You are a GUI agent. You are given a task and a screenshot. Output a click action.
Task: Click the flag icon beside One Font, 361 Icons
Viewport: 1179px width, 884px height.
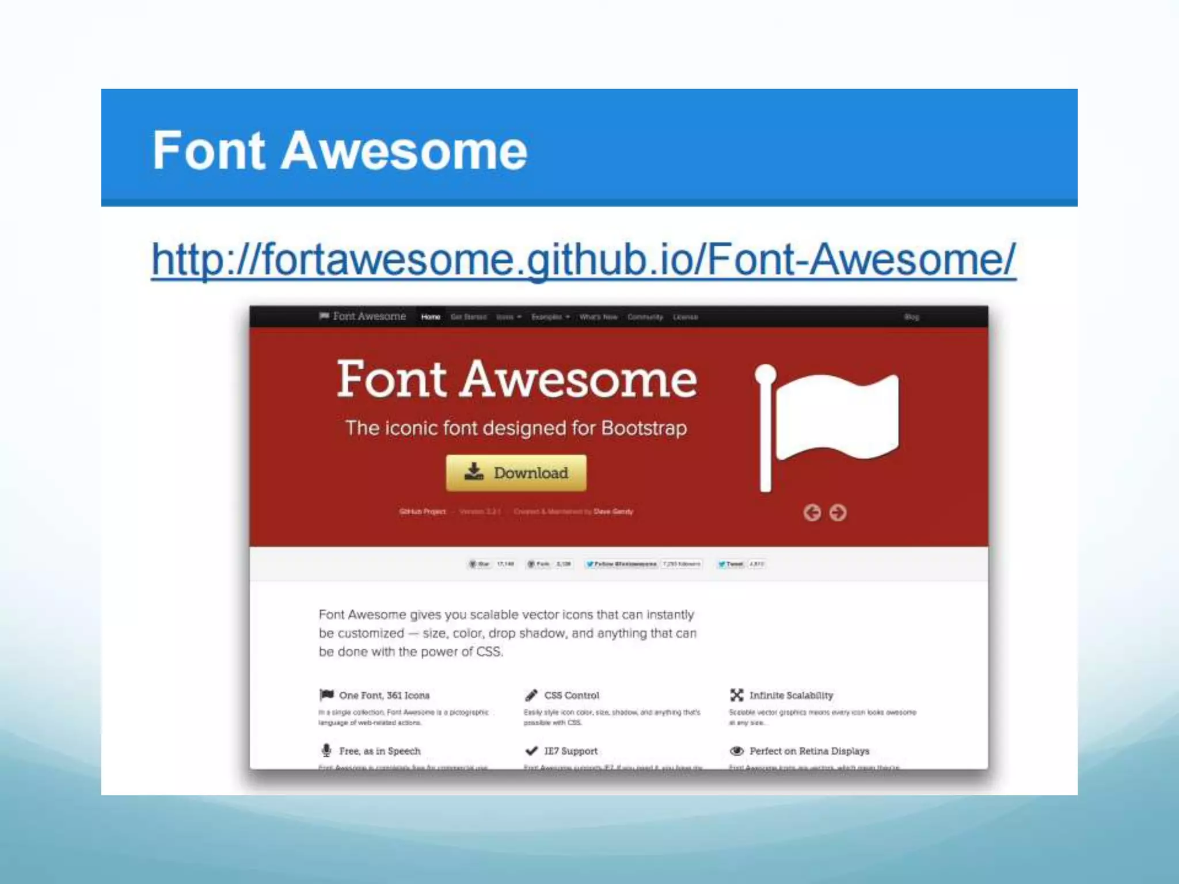click(x=326, y=695)
